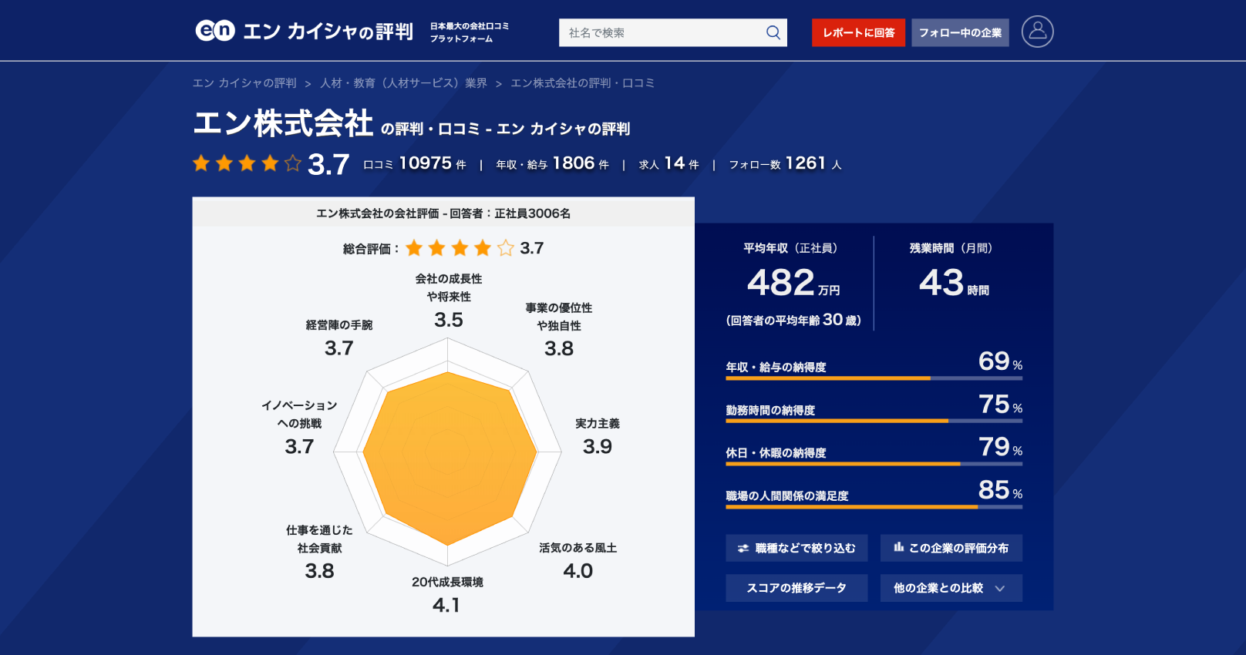
Task: Click the en logo icon
Action: pyautogui.click(x=215, y=31)
